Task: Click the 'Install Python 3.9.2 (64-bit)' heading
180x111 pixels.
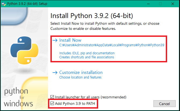Action: [x=91, y=16]
